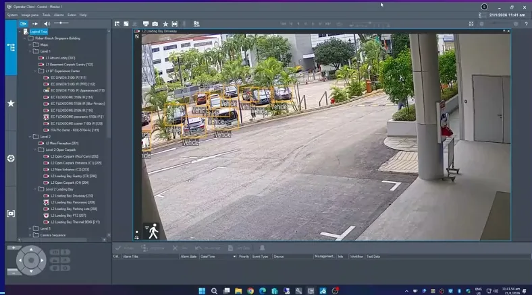532x295 pixels.
Task: Adjust the audio volume slider
Action: pos(61,23)
